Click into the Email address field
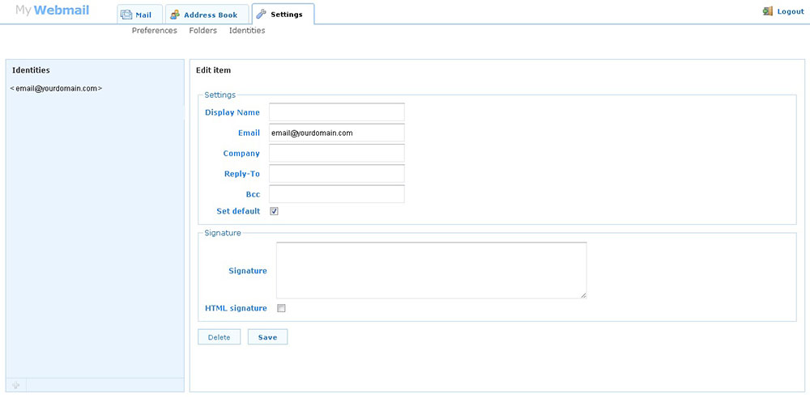The height and width of the screenshot is (397, 810). coord(336,133)
